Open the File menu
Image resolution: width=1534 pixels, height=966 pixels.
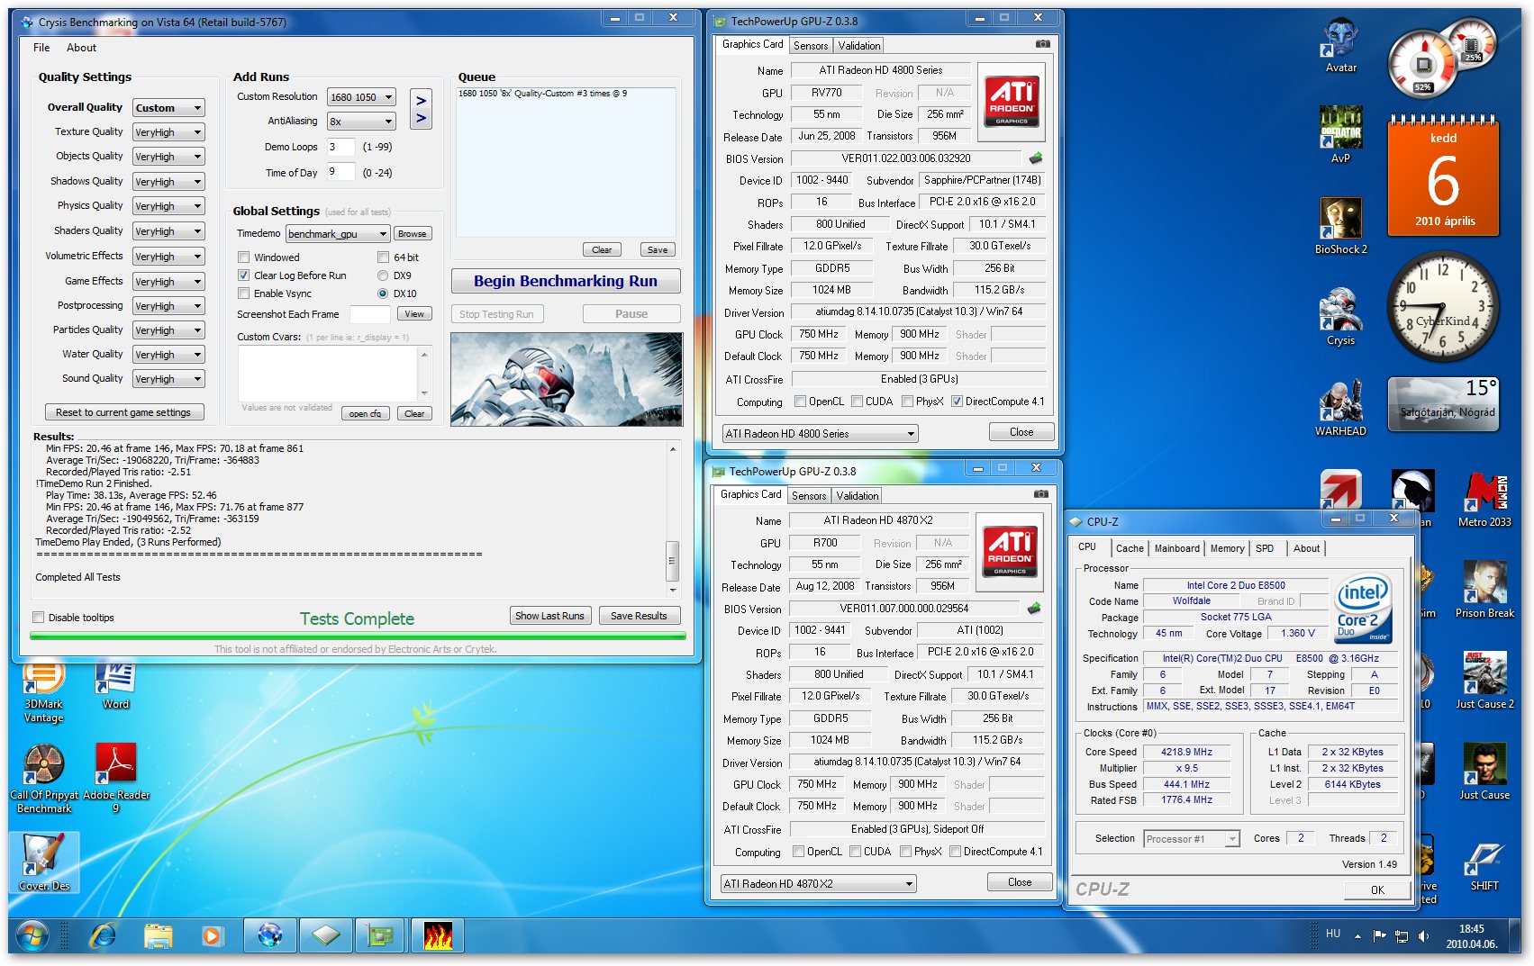click(41, 48)
